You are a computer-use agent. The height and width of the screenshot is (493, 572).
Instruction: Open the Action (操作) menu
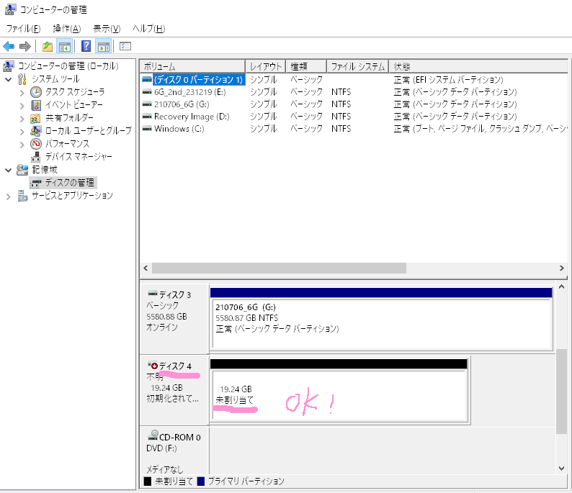pyautogui.click(x=67, y=28)
